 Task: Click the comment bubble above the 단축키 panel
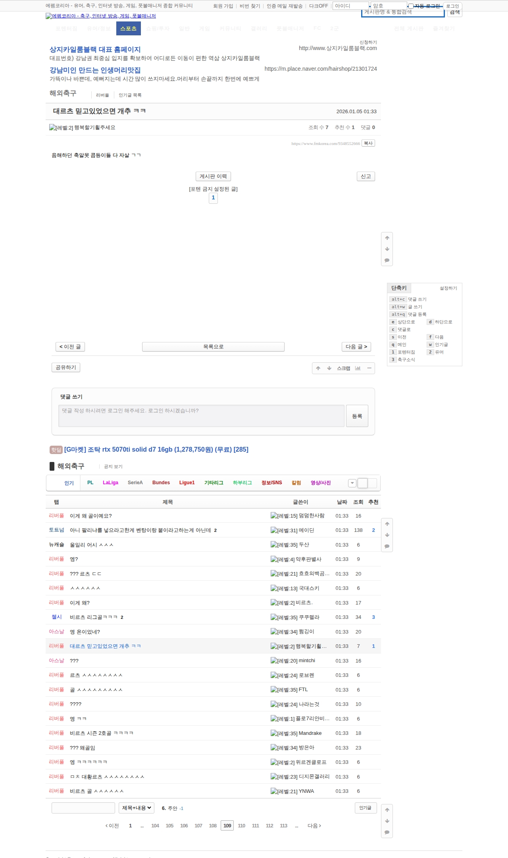[387, 261]
